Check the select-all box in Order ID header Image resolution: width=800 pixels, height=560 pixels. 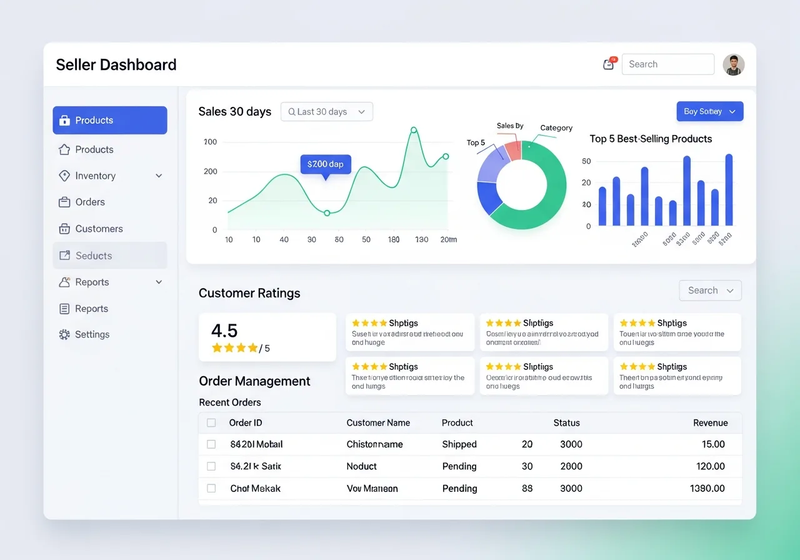[x=211, y=423]
